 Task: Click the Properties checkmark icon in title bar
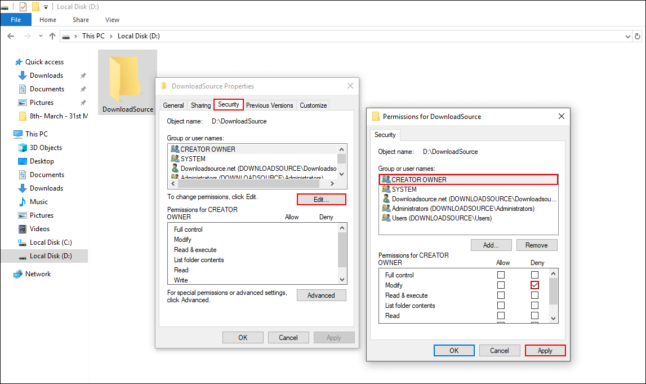(x=23, y=7)
